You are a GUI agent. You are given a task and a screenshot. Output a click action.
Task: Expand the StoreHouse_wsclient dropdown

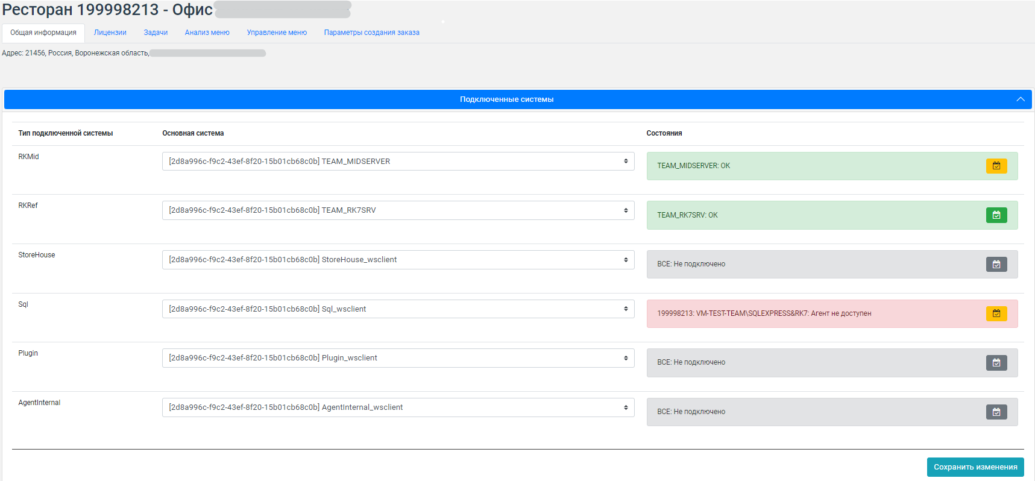[398, 260]
